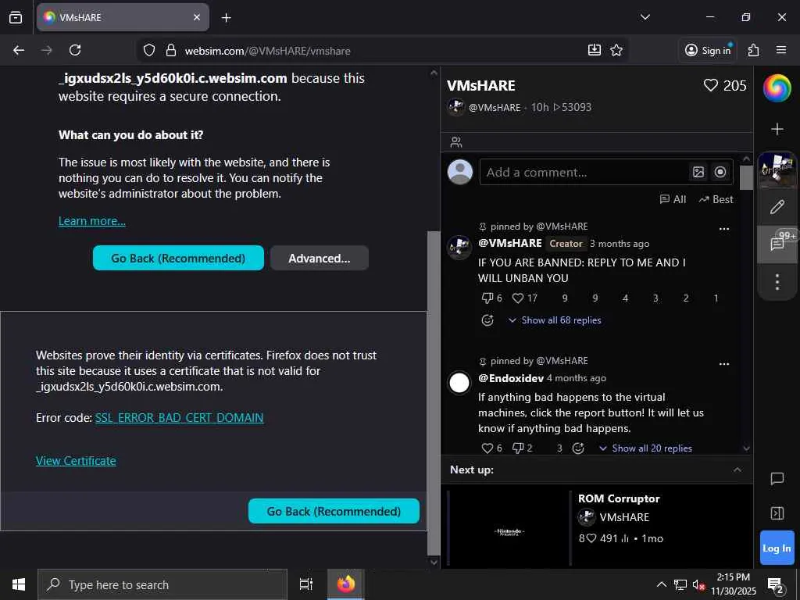Screen dimensions: 800x600
Task: Expand Show all 68 replies
Action: click(555, 320)
